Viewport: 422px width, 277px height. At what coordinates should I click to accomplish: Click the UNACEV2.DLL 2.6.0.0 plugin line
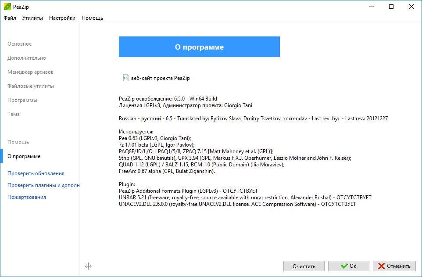tap(237, 204)
